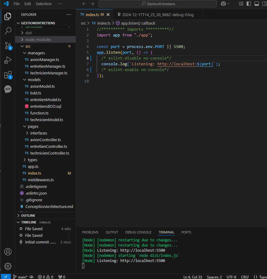Open the Search view icon
The width and height of the screenshot is (267, 279).
(x=8, y=31)
